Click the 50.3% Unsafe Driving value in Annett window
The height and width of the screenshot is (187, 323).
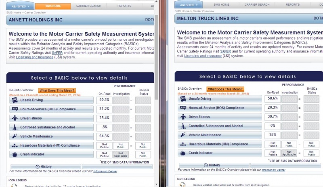tap(104, 100)
